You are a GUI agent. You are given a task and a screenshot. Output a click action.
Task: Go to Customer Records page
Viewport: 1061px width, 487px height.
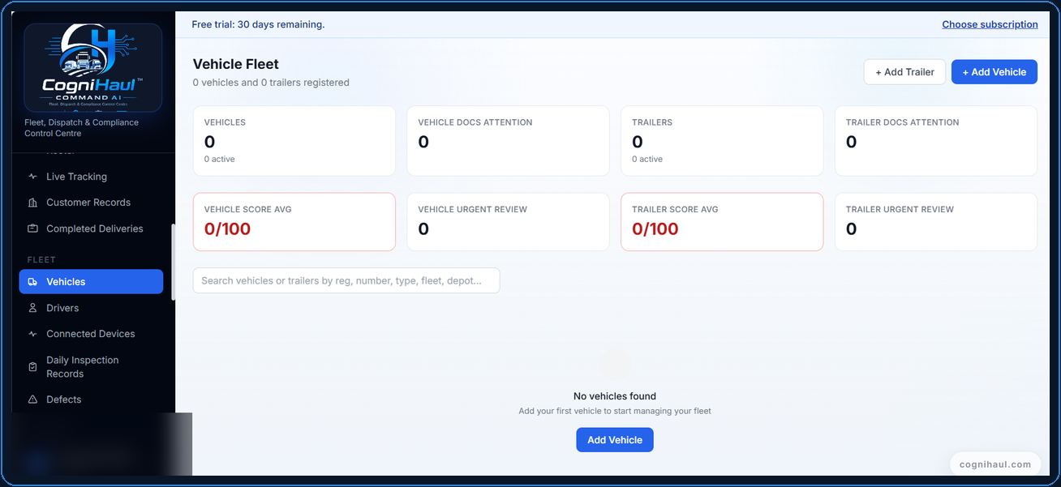[91, 203]
